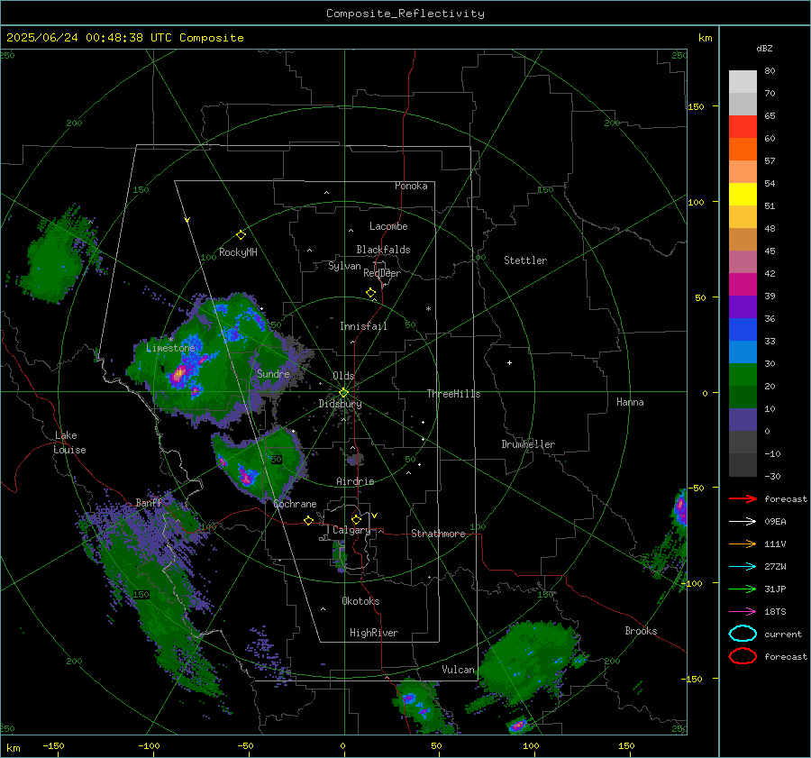Click the Calgary city label
Screen dimensions: 811x758
click(x=351, y=530)
